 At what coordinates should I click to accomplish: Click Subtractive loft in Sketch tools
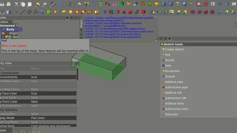tap(176, 98)
